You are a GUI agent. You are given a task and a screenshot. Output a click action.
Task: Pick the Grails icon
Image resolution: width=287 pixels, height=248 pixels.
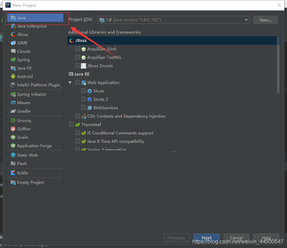(13, 137)
